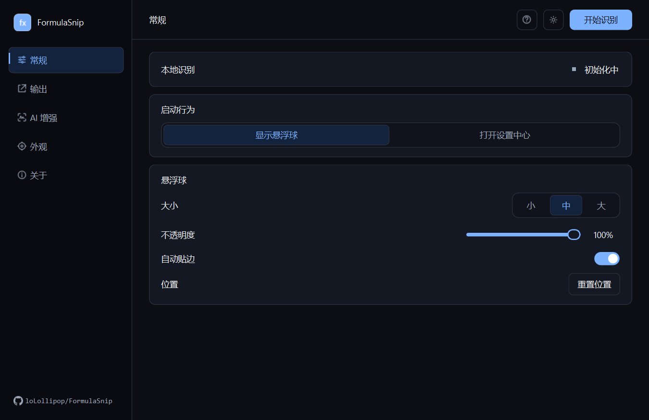
Task: Select 显示悬浮球 startup behavior
Action: coord(276,135)
